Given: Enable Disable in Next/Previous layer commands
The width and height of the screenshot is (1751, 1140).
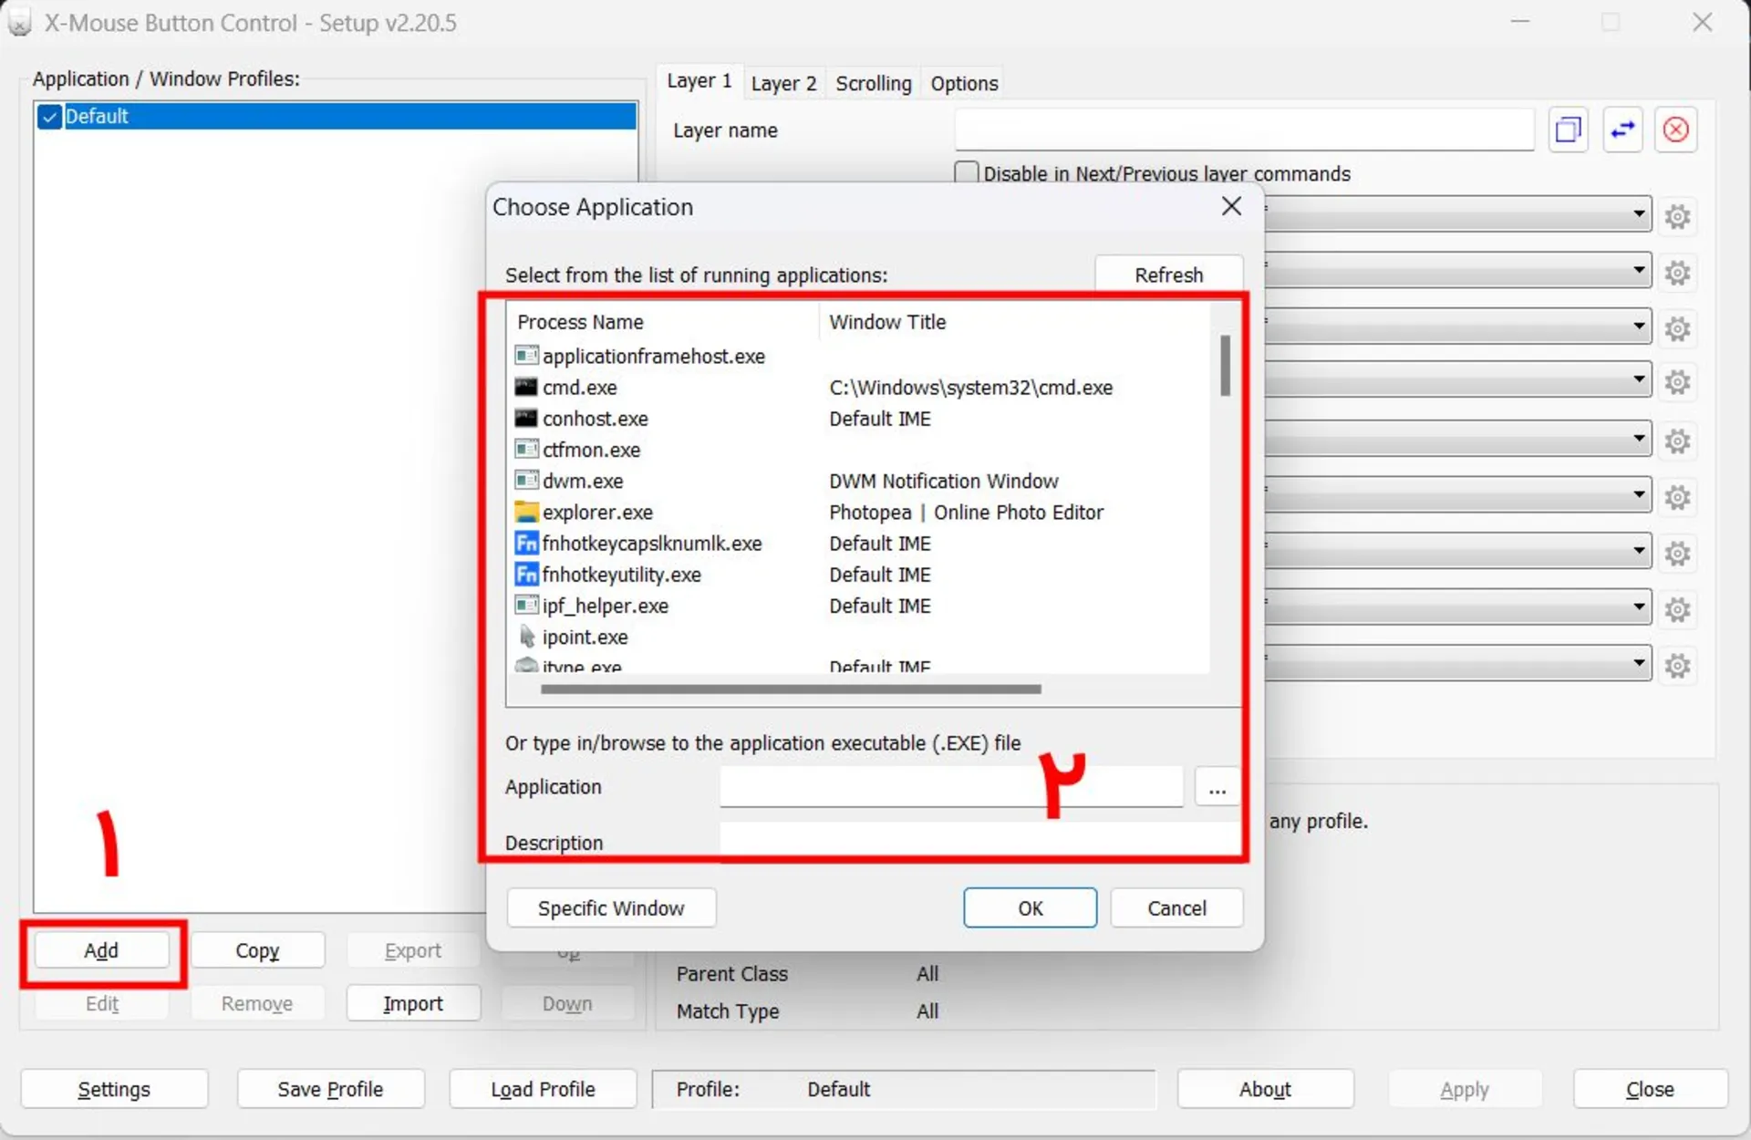Looking at the screenshot, I should (967, 171).
